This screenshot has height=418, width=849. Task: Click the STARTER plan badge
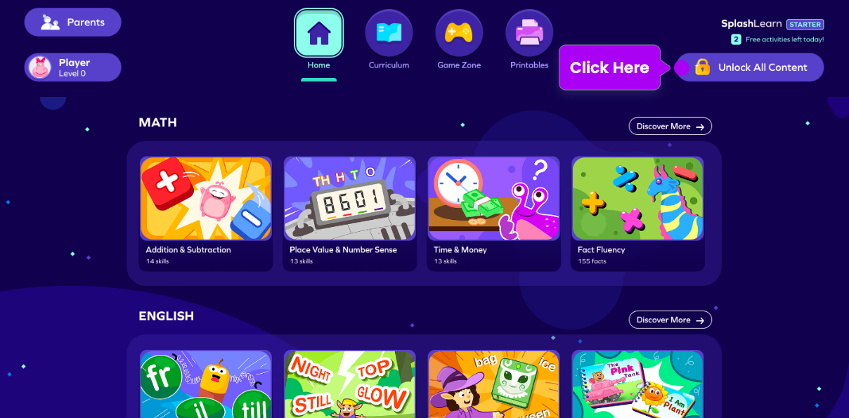(805, 24)
